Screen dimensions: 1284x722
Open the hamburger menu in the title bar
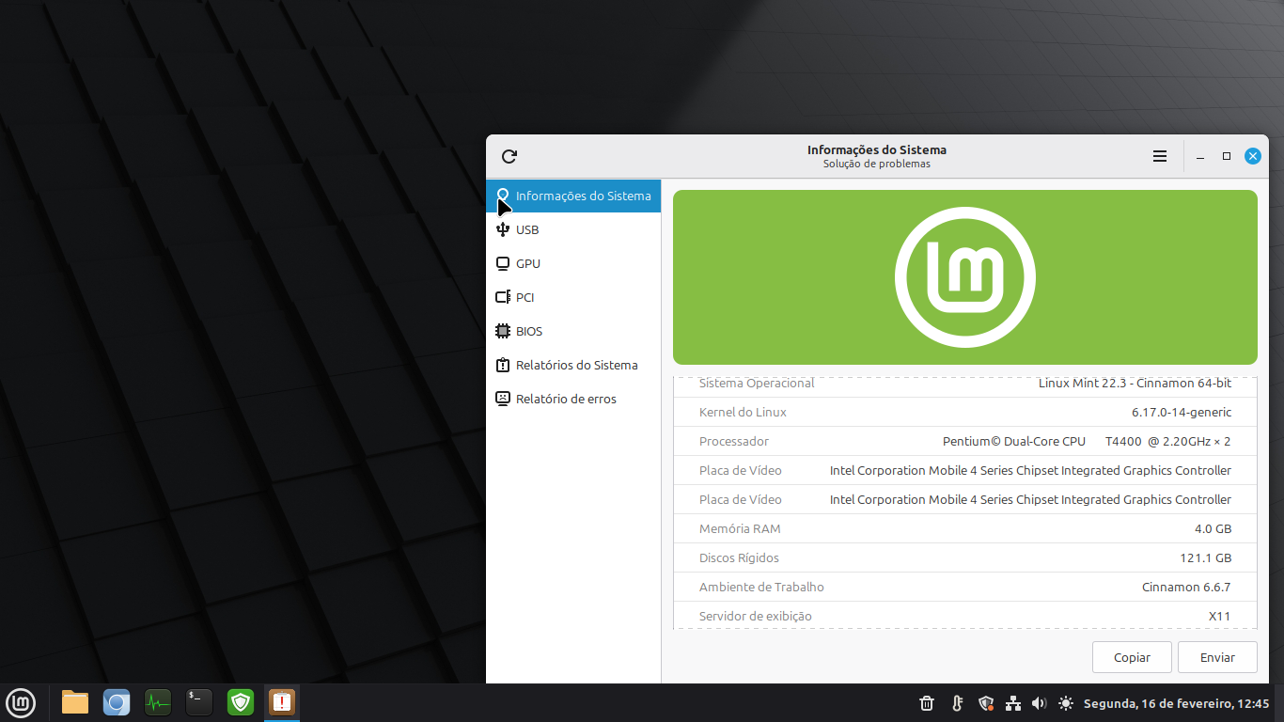[x=1160, y=156]
